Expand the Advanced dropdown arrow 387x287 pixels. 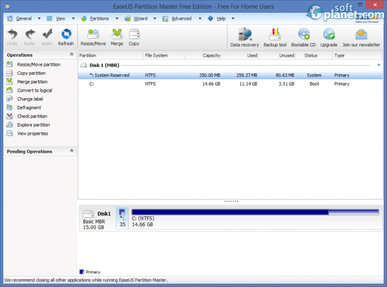[200, 18]
